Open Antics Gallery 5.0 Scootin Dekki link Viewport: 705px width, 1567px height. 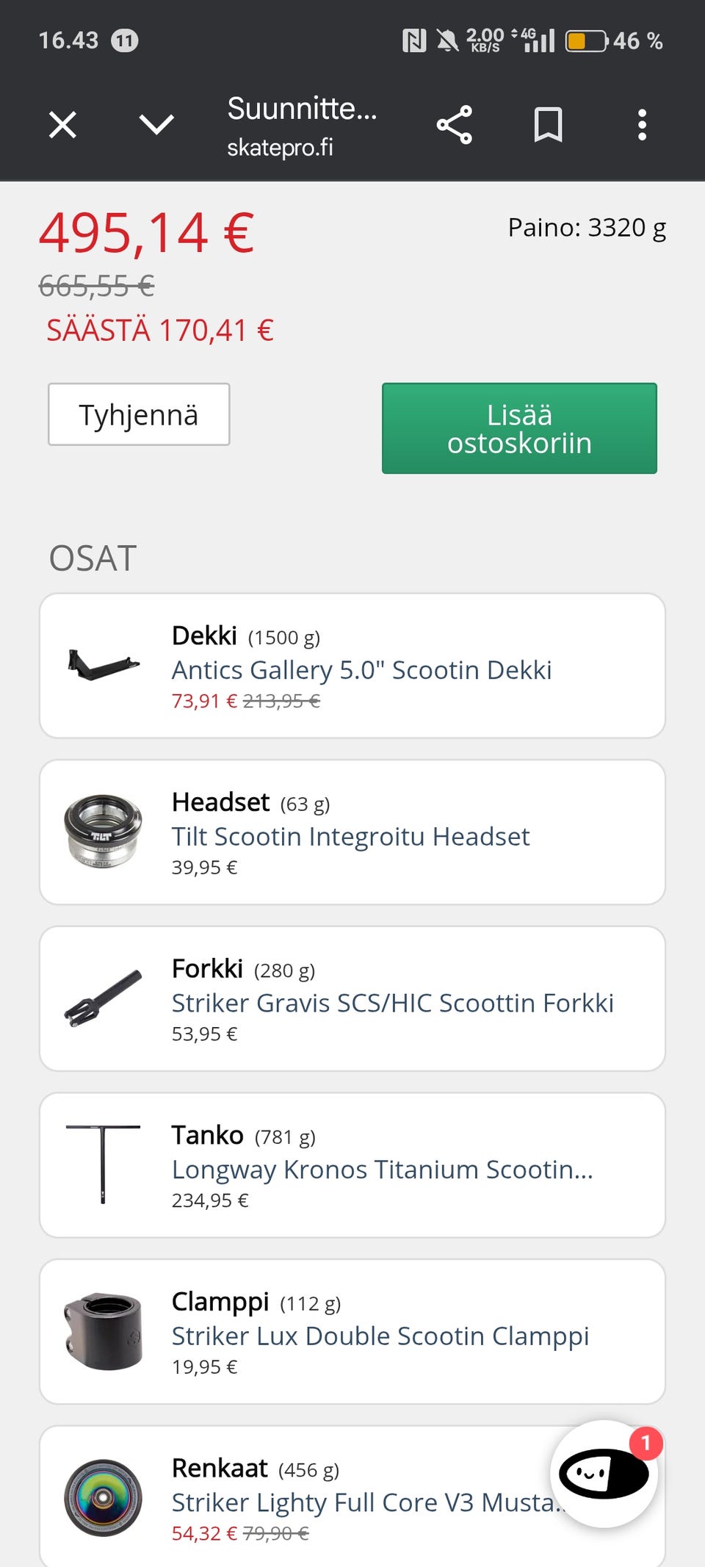tap(361, 670)
